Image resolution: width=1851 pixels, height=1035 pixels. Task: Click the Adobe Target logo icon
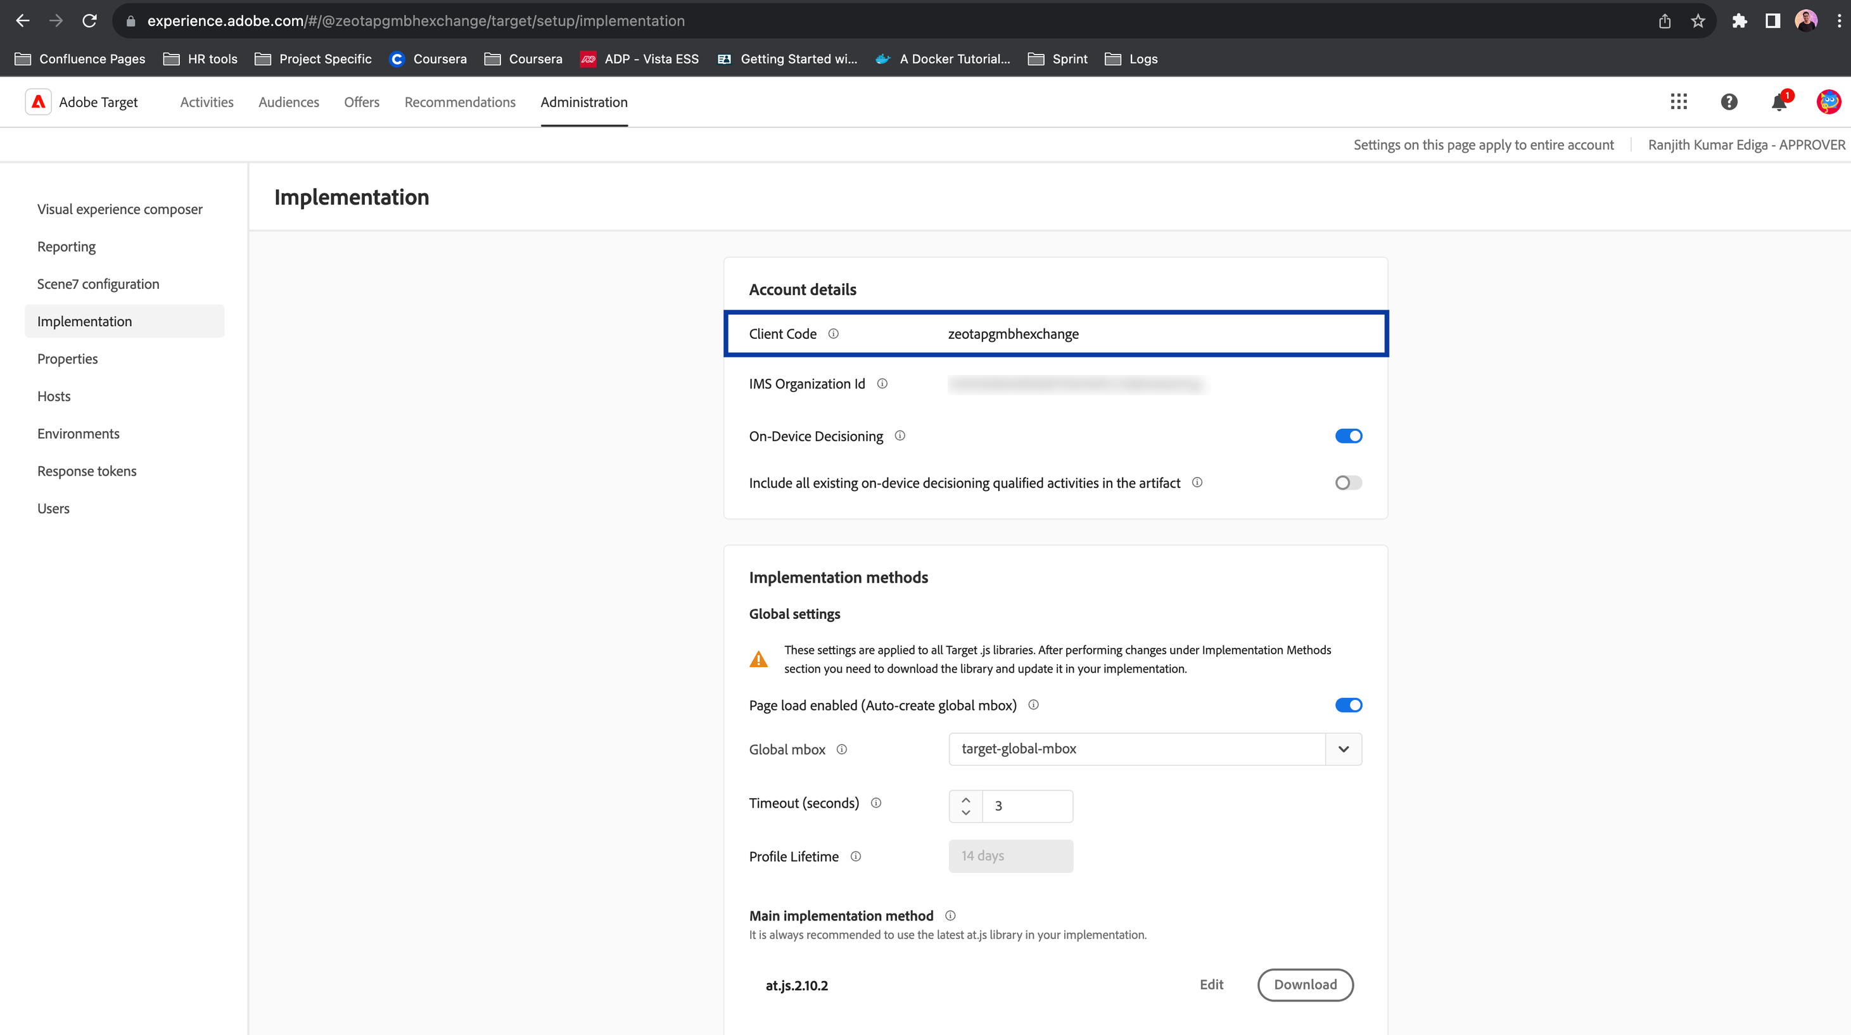point(38,102)
